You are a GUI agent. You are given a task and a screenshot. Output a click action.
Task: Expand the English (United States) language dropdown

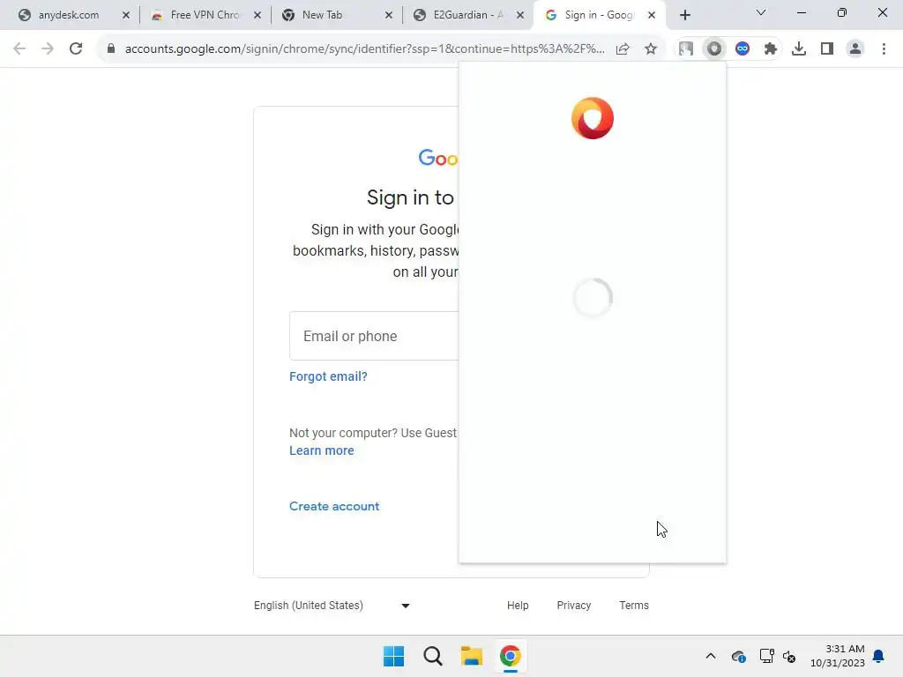[x=332, y=605]
